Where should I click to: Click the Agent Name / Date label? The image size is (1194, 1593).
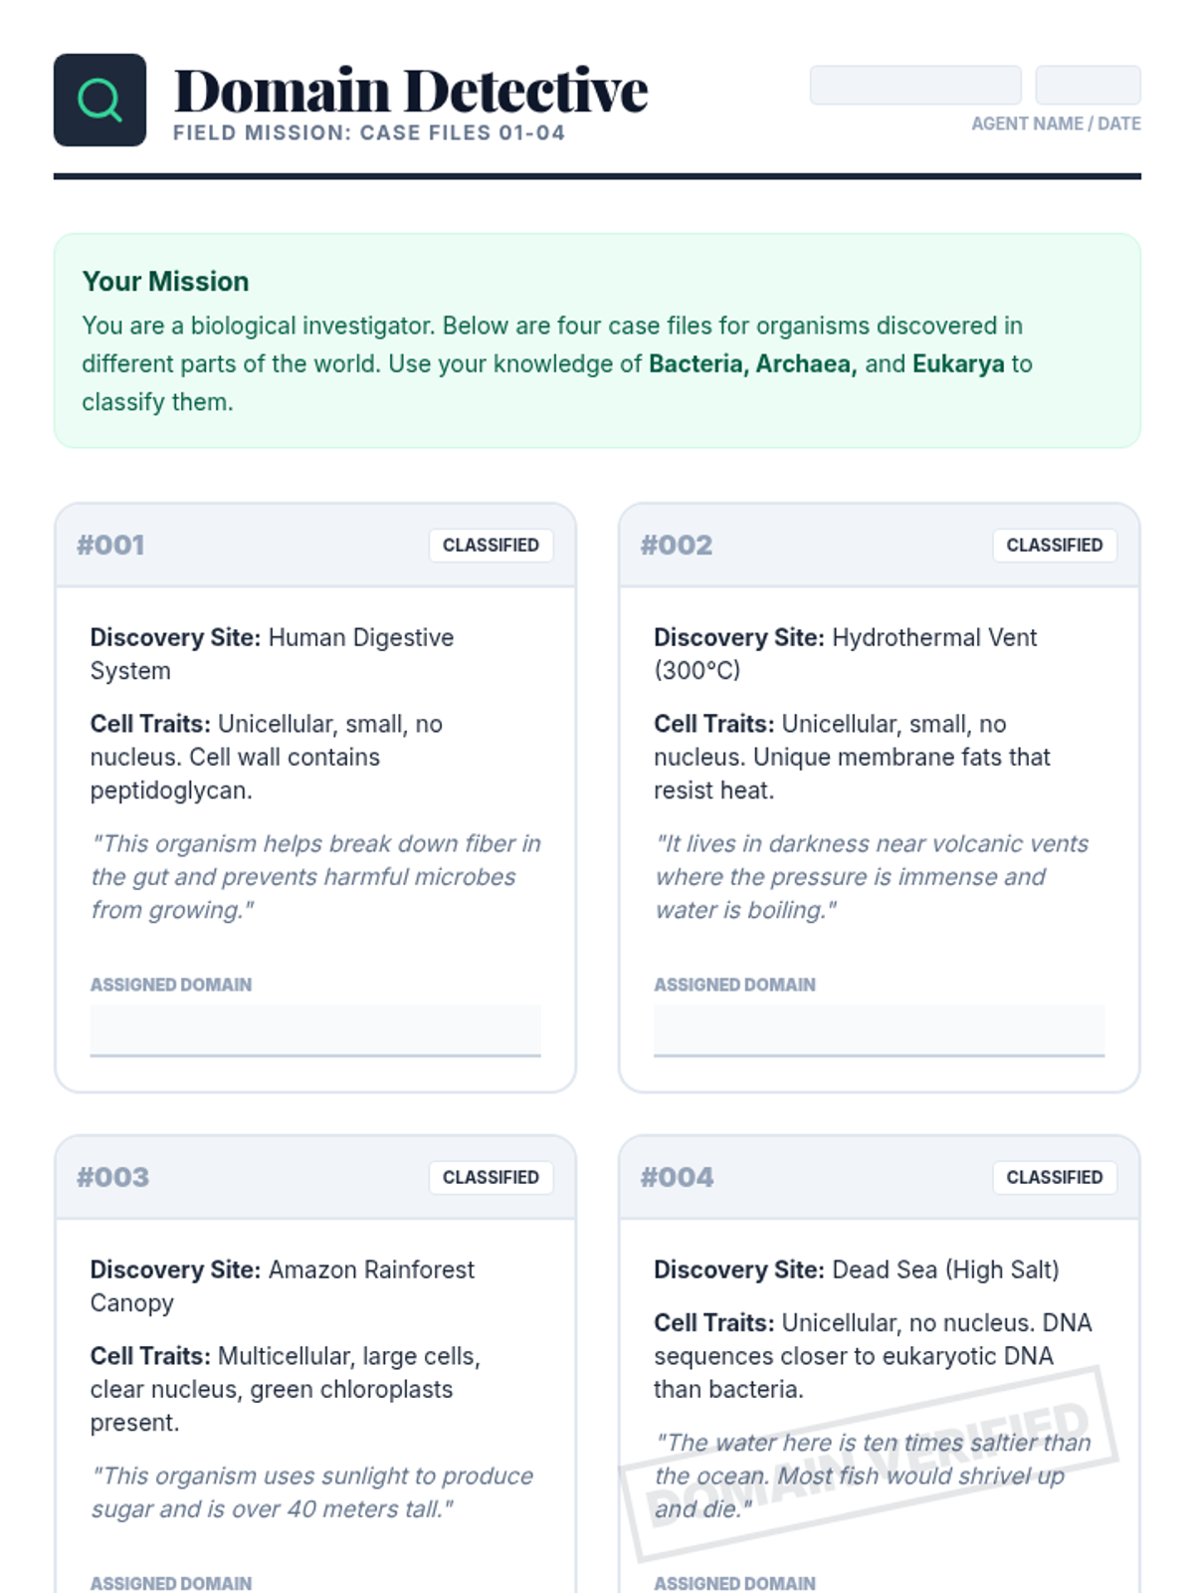click(1056, 123)
